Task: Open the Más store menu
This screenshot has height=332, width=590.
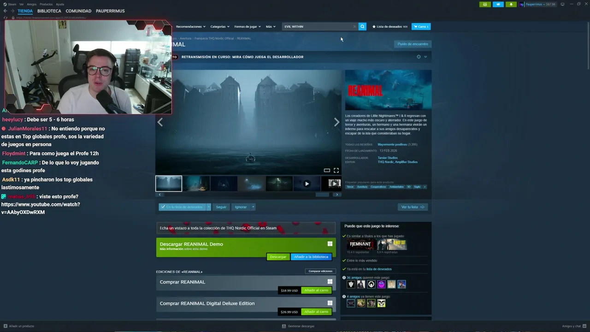Action: [271, 26]
